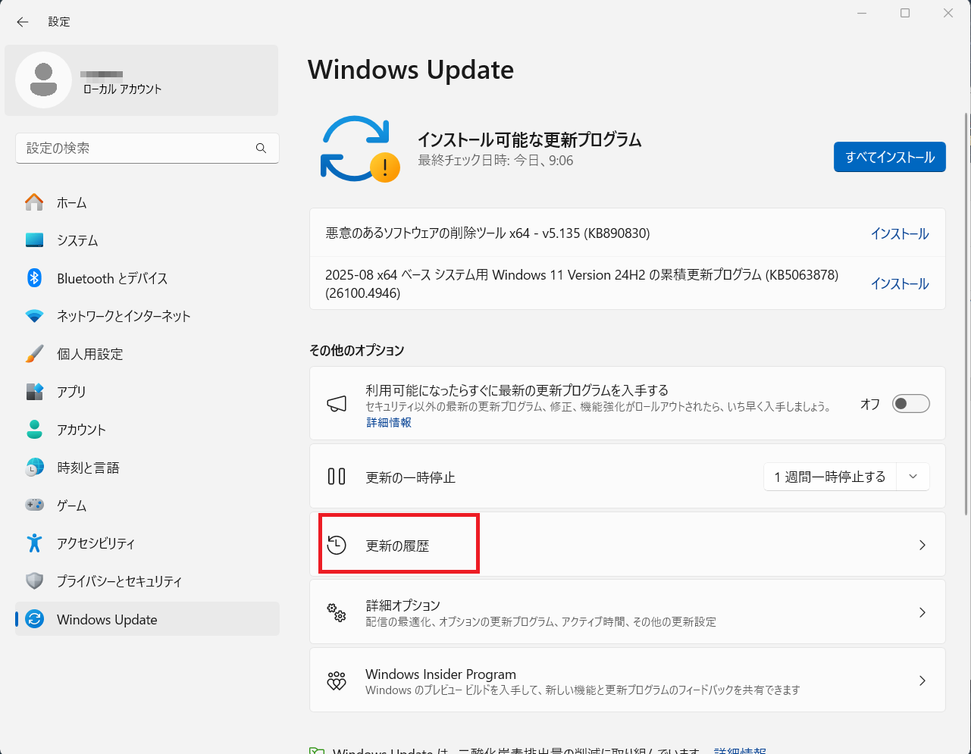971x754 pixels.
Task: Click the gears icon for 詳細オプション
Action: 337,612
